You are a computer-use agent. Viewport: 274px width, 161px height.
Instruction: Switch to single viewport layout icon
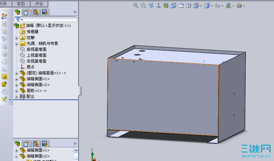pyautogui.click(x=181, y=6)
